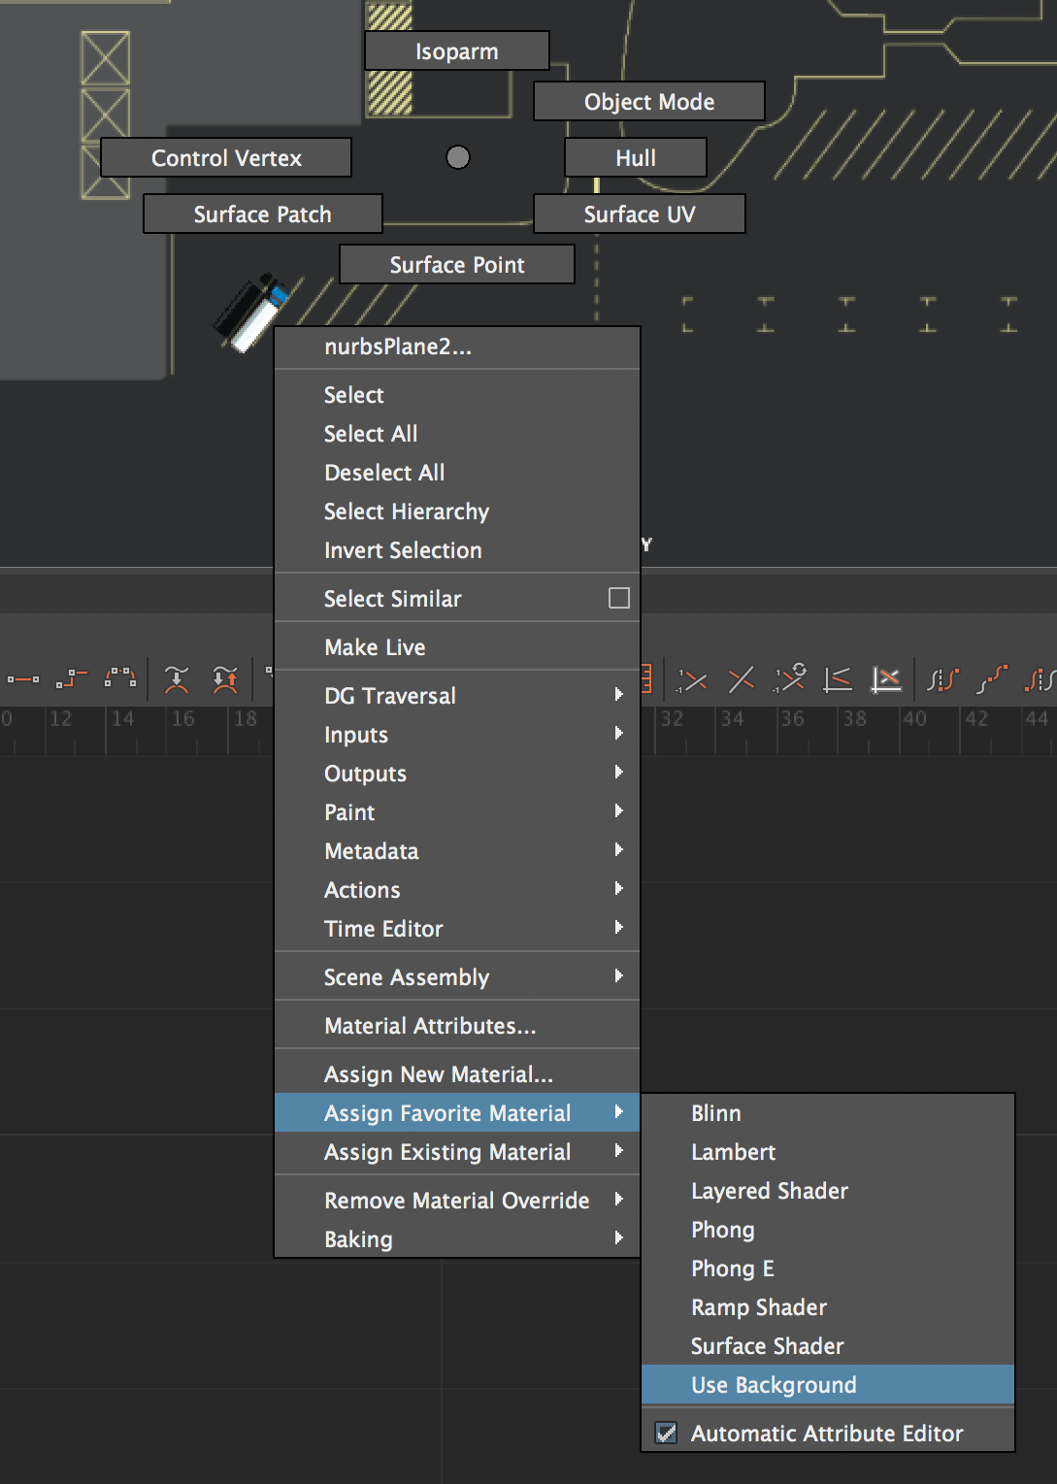This screenshot has width=1057, height=1484.
Task: Open the Scene Assembly submenu
Action: [x=456, y=976]
